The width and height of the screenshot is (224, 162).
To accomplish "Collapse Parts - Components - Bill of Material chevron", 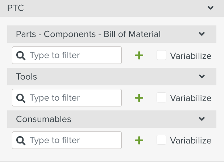I will point(202,34).
